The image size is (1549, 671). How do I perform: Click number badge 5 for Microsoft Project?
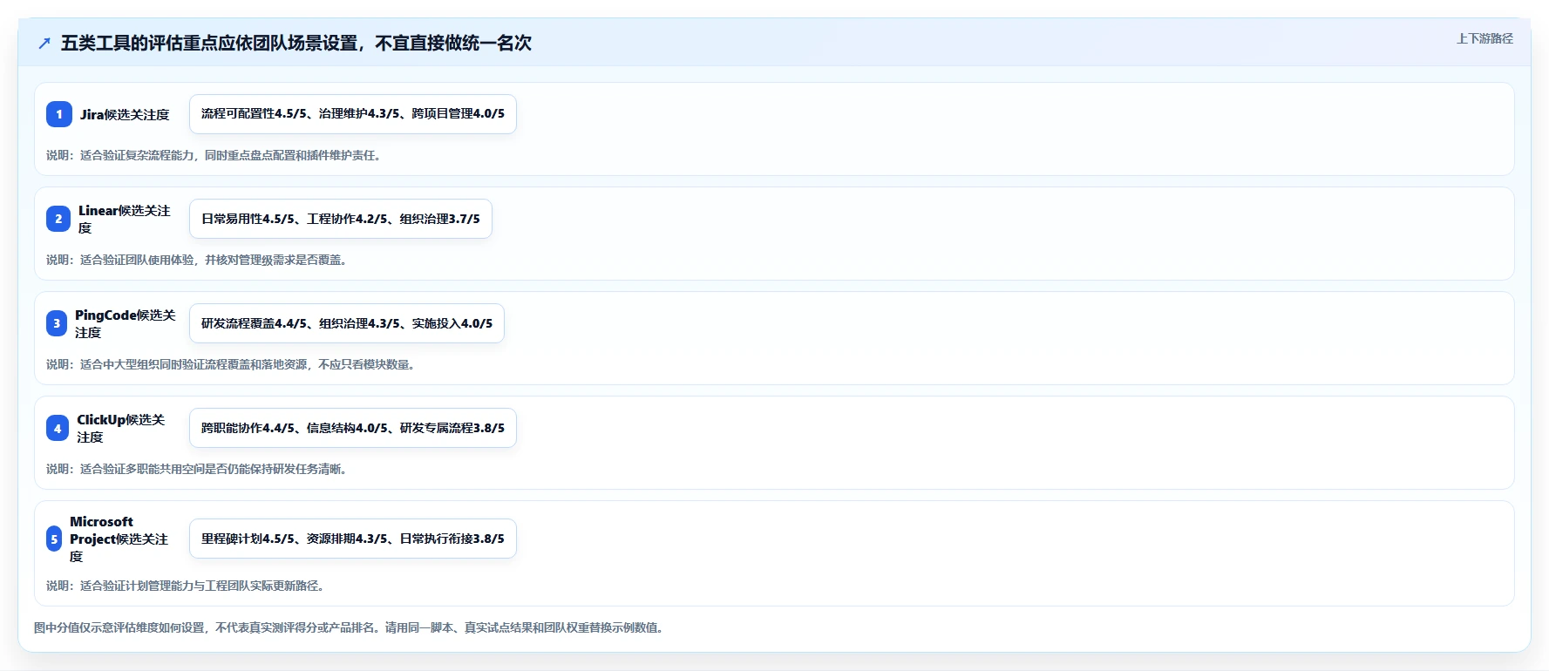tap(54, 539)
